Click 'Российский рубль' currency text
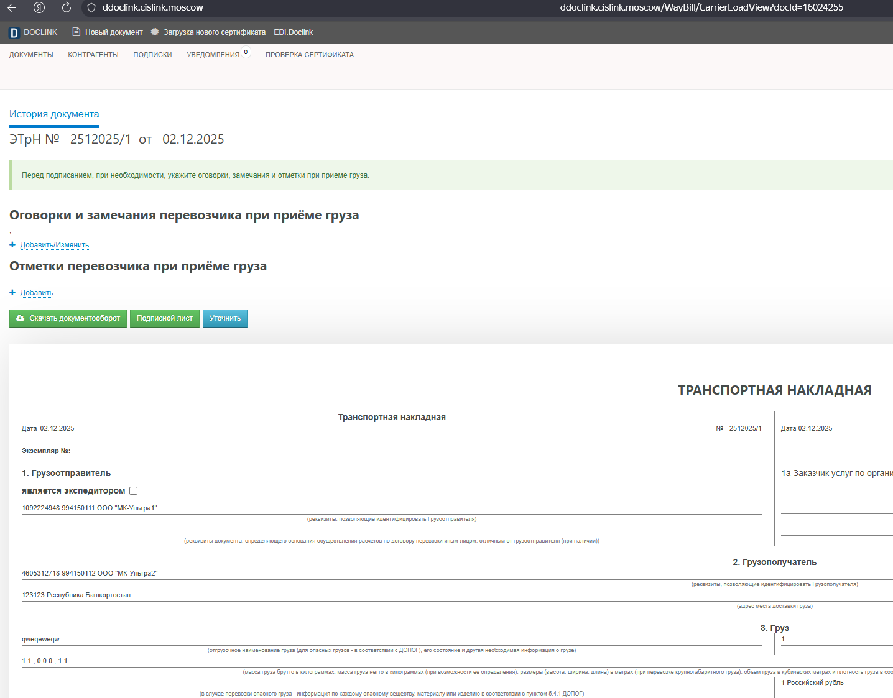 click(x=815, y=682)
